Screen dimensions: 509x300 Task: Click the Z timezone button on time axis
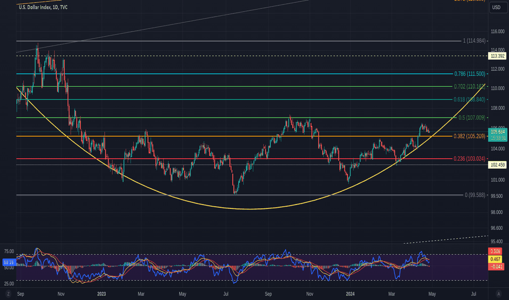tap(8, 294)
